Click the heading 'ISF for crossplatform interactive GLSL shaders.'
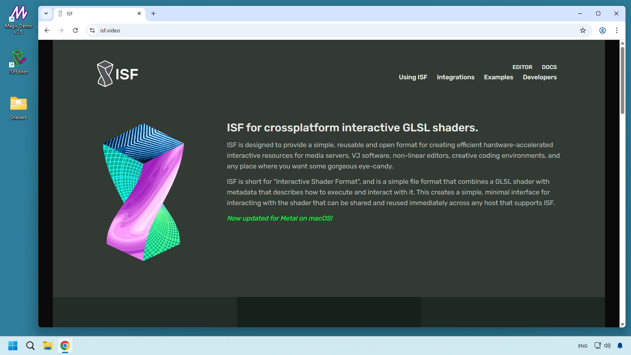Screen dimensions: 631x355 point(352,128)
